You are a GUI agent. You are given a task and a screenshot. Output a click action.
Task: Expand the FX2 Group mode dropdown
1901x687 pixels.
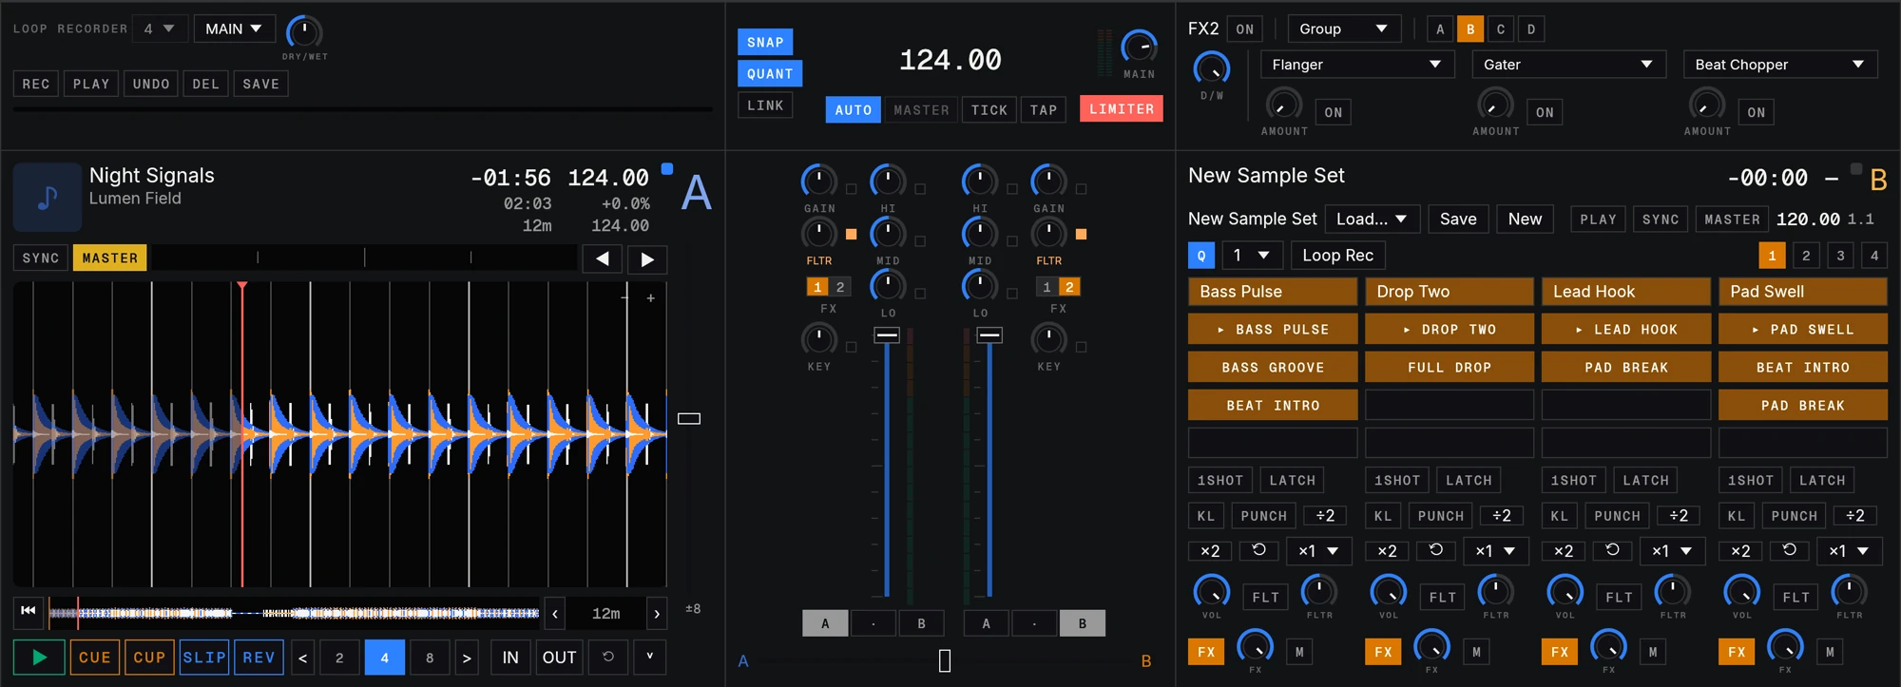(x=1344, y=29)
